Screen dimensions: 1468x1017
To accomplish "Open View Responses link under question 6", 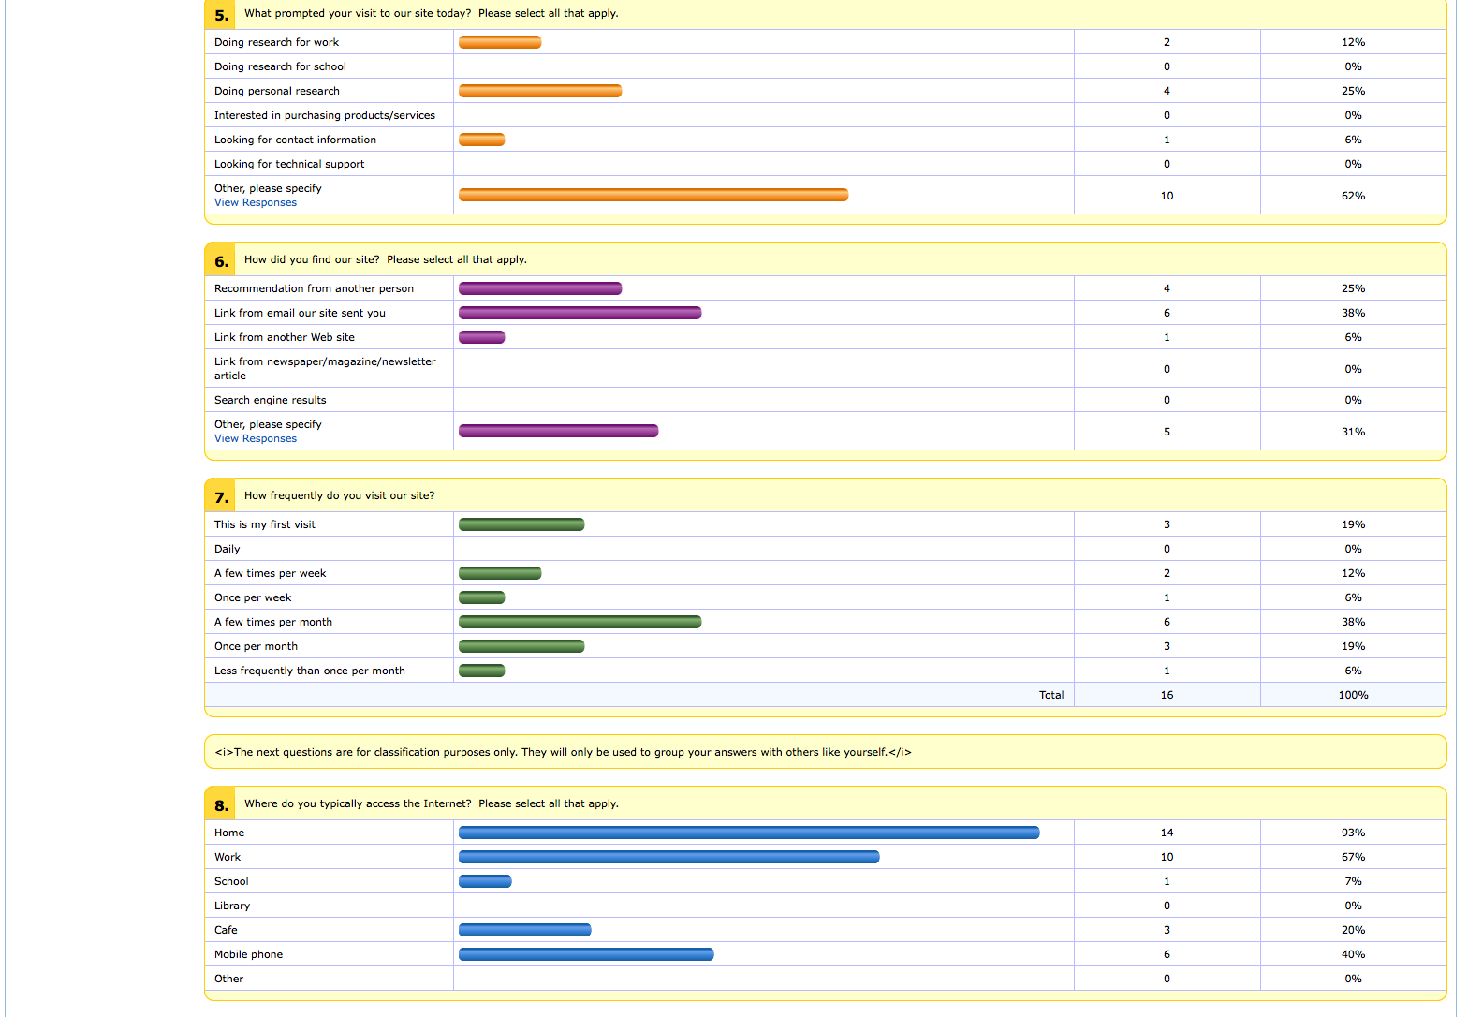I will [255, 439].
